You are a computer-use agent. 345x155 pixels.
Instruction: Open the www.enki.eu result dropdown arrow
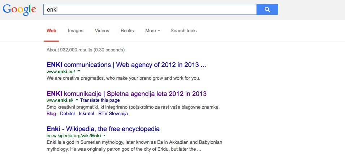(79, 71)
